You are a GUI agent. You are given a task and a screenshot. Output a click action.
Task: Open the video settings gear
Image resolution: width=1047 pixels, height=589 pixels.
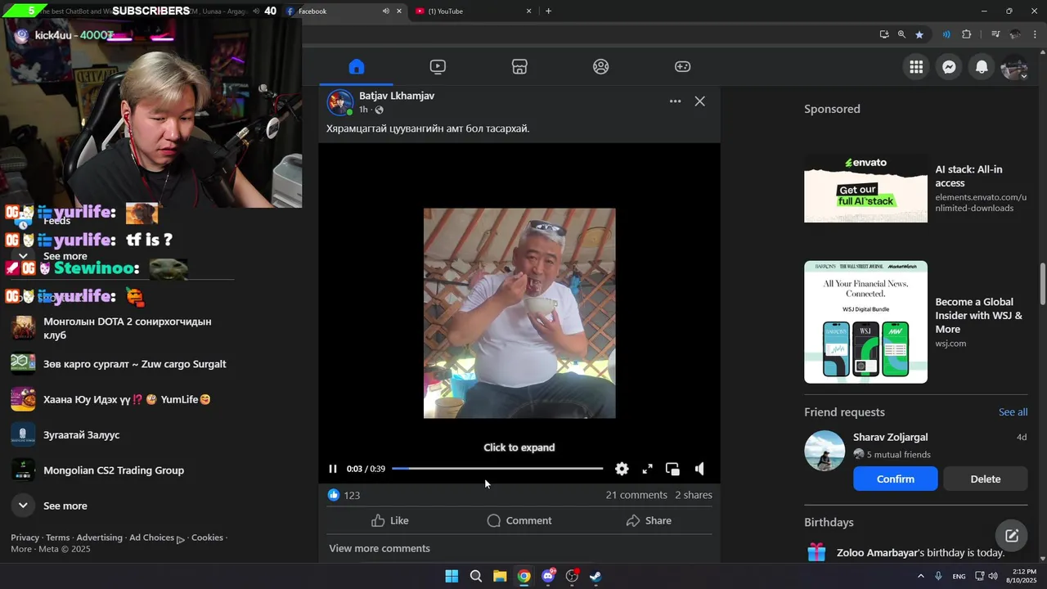(622, 469)
